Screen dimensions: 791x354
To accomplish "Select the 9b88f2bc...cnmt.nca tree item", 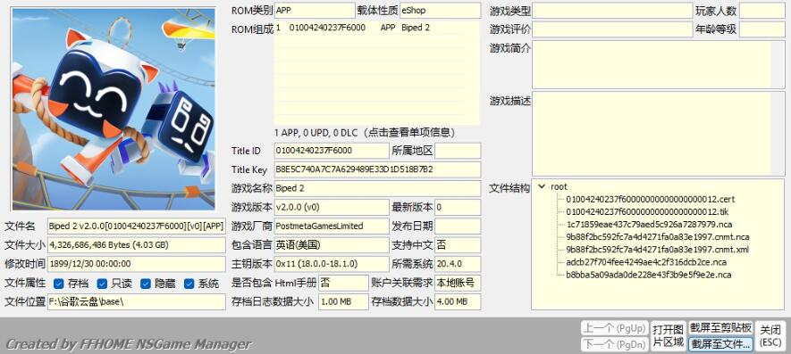I will pyautogui.click(x=657, y=236).
